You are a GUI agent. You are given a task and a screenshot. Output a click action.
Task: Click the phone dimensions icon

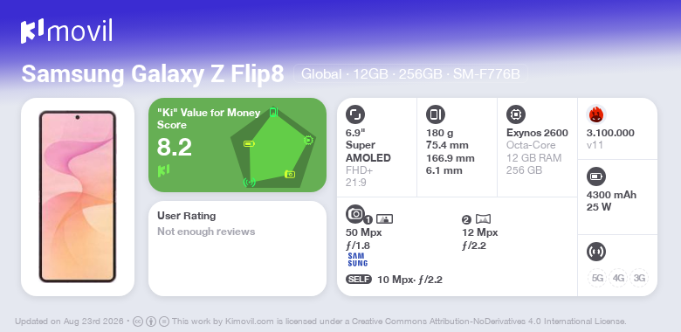[436, 114]
